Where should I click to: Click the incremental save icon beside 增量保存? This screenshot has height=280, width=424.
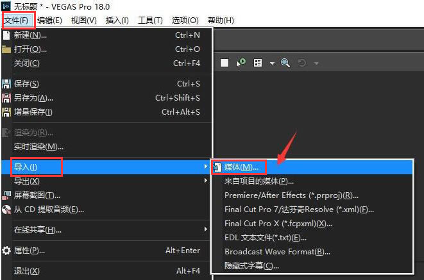click(6, 111)
